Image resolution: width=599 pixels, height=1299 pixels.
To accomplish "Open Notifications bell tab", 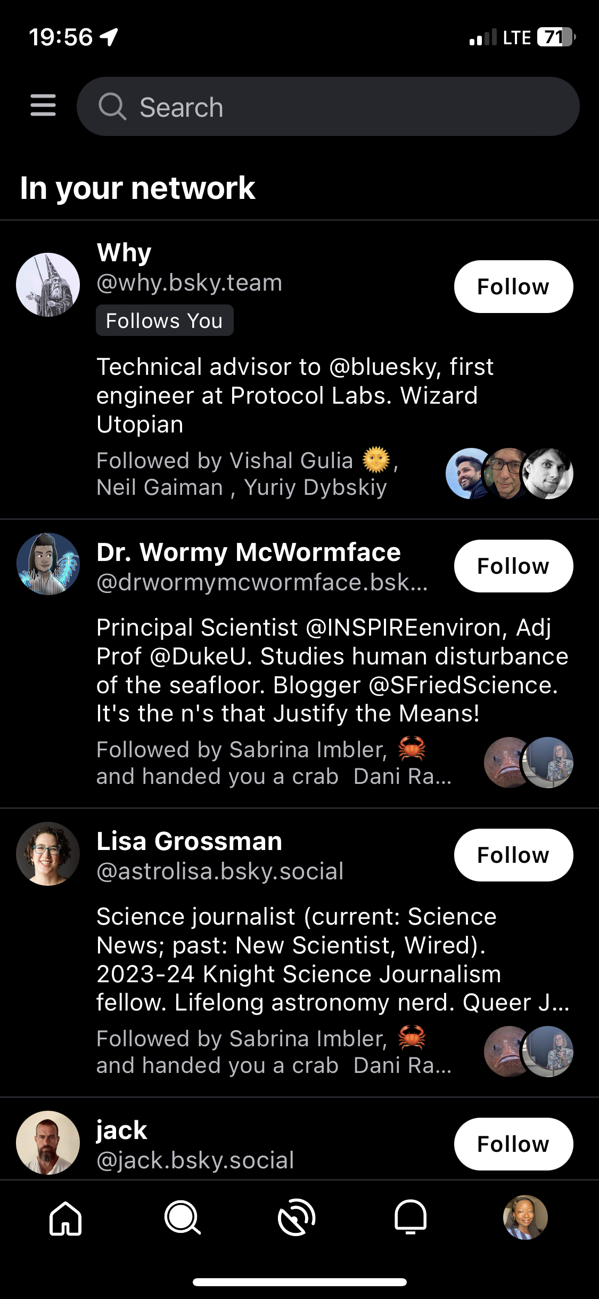I will coord(411,1218).
